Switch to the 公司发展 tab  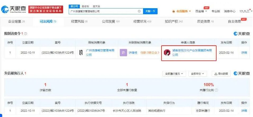[x=111, y=21]
